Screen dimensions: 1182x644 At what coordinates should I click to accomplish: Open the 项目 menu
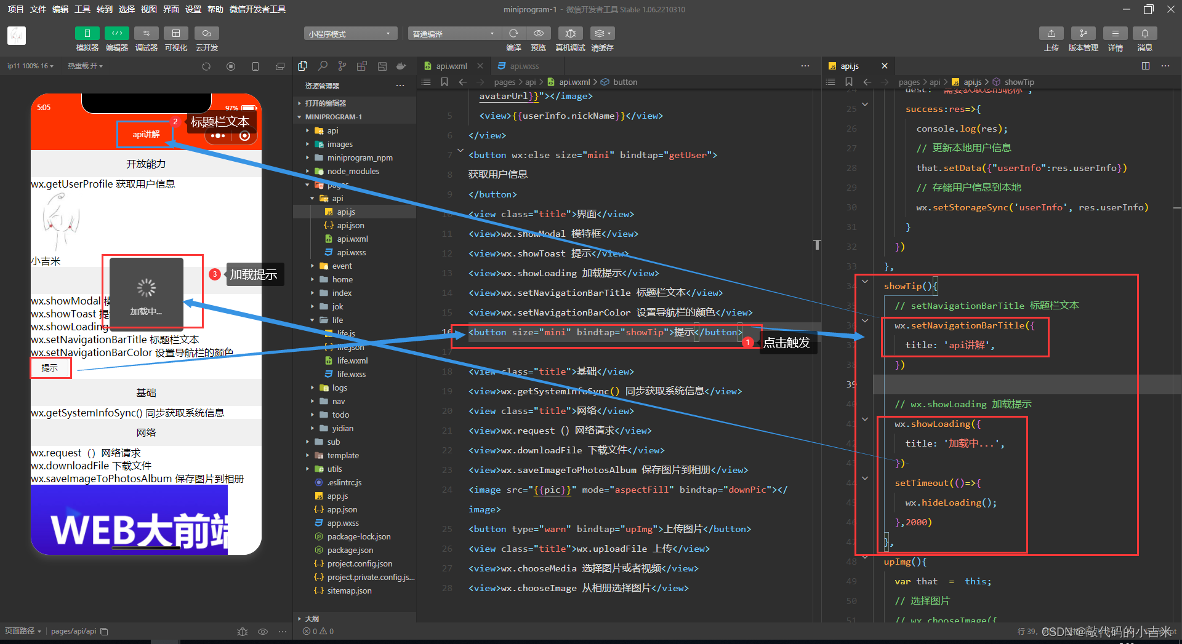[x=15, y=9]
